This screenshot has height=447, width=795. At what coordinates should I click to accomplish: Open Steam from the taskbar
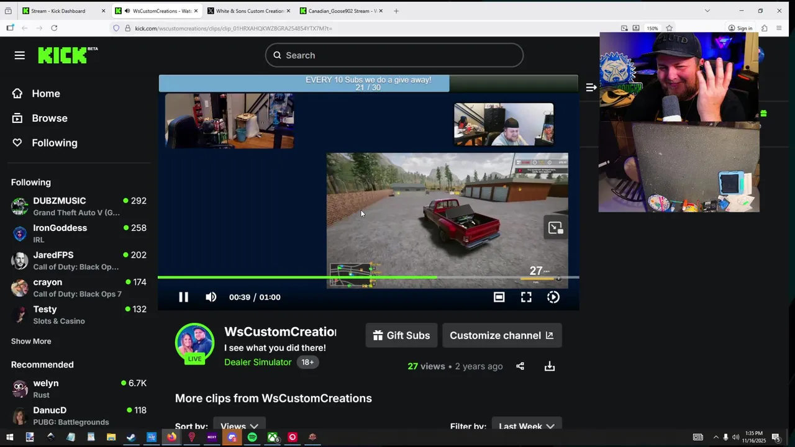131,437
